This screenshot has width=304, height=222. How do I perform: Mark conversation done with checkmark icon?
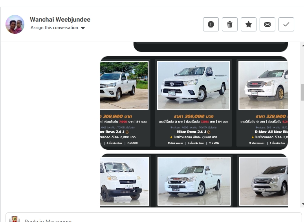[286, 24]
